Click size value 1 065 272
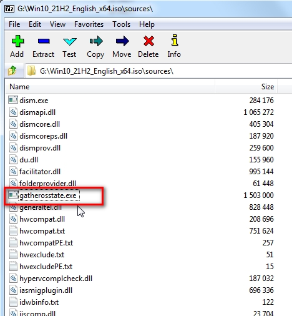 point(258,112)
